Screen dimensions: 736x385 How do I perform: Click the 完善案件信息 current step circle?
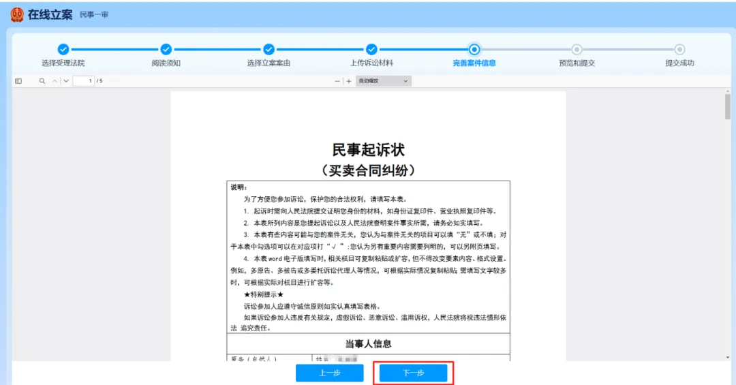click(474, 49)
